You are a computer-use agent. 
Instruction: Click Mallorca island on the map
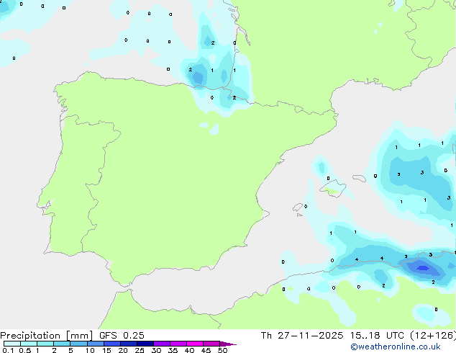tap(333, 189)
